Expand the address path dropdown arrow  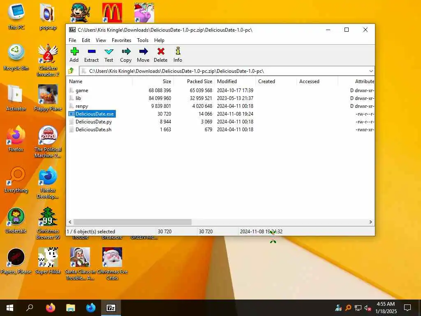point(371,71)
